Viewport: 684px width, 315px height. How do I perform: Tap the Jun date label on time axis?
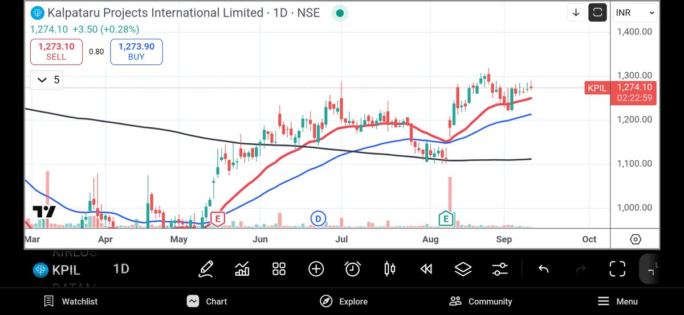coord(260,239)
